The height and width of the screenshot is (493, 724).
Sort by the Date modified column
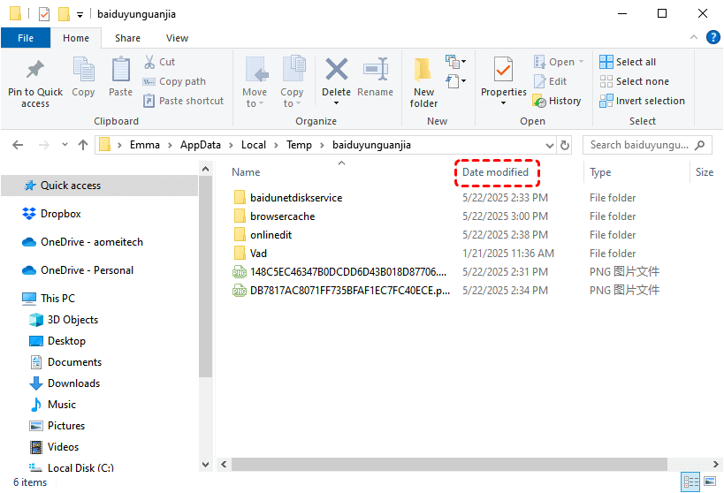[495, 172]
